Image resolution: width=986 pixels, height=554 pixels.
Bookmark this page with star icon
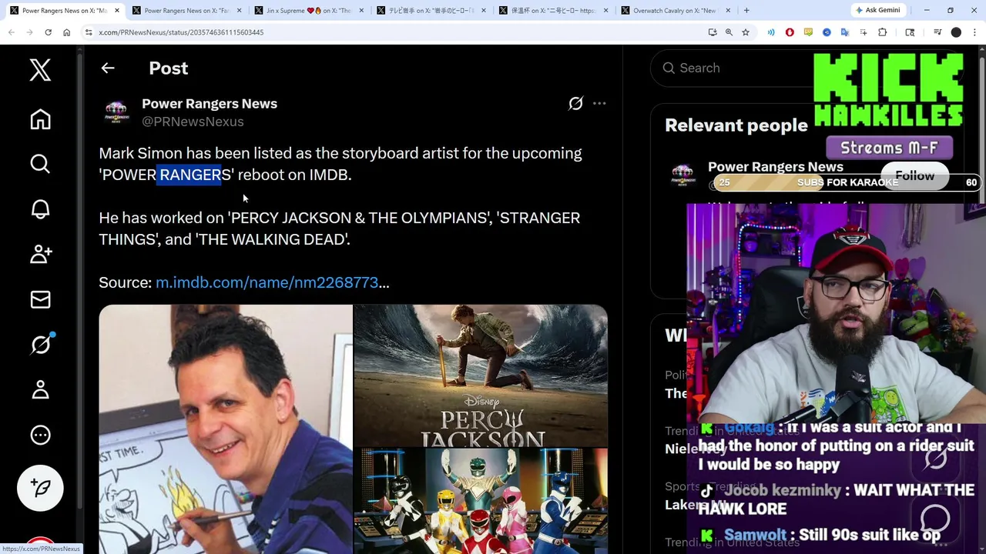(746, 32)
